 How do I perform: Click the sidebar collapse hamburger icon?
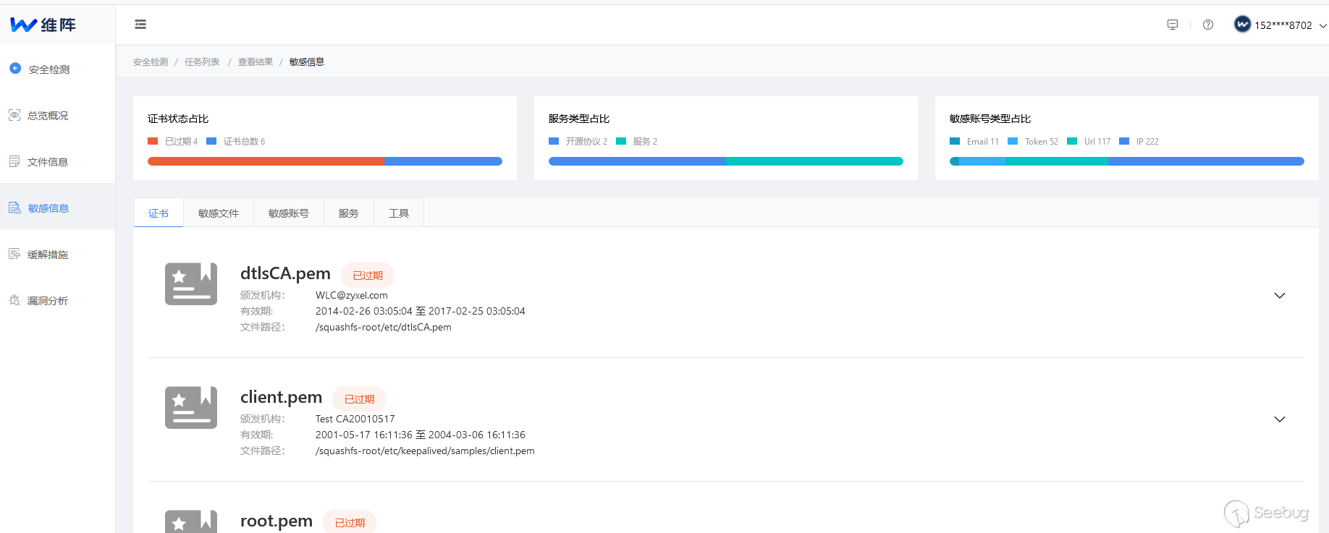[x=140, y=25]
